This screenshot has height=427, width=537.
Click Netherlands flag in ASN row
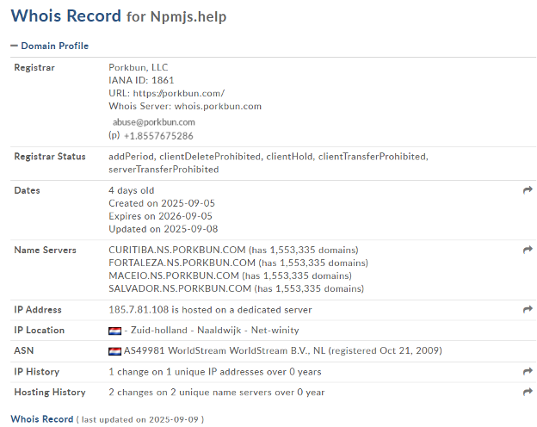114,351
